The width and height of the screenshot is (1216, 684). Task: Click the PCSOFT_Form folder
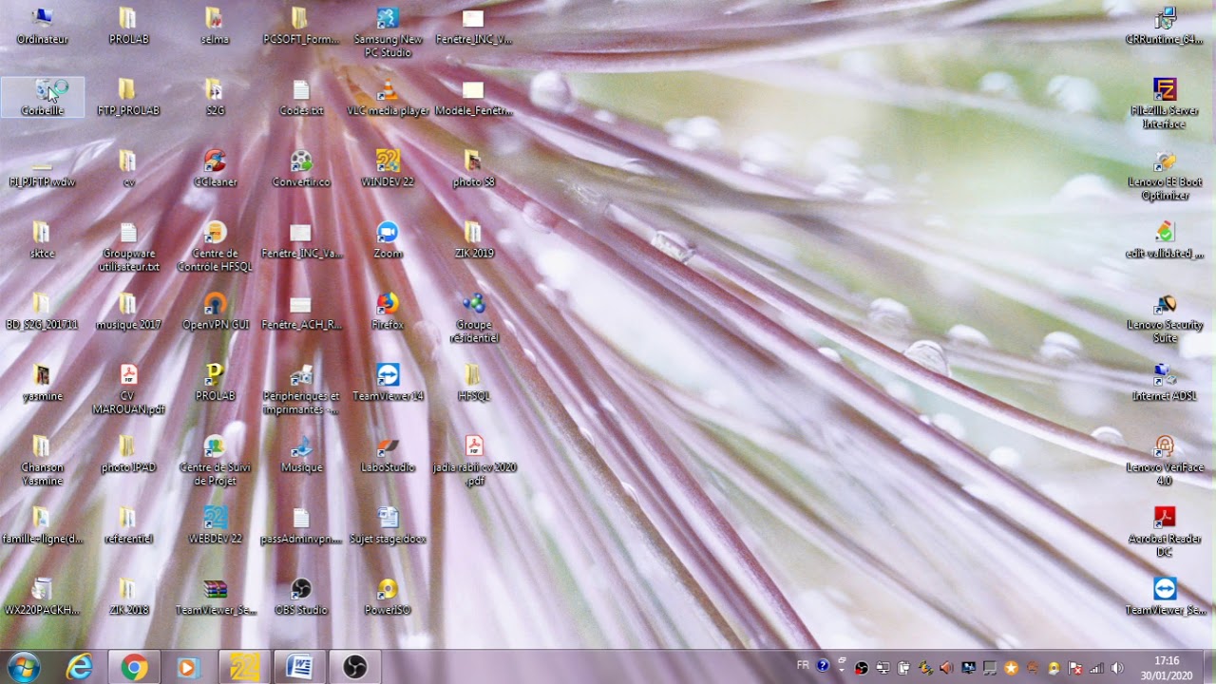click(301, 26)
